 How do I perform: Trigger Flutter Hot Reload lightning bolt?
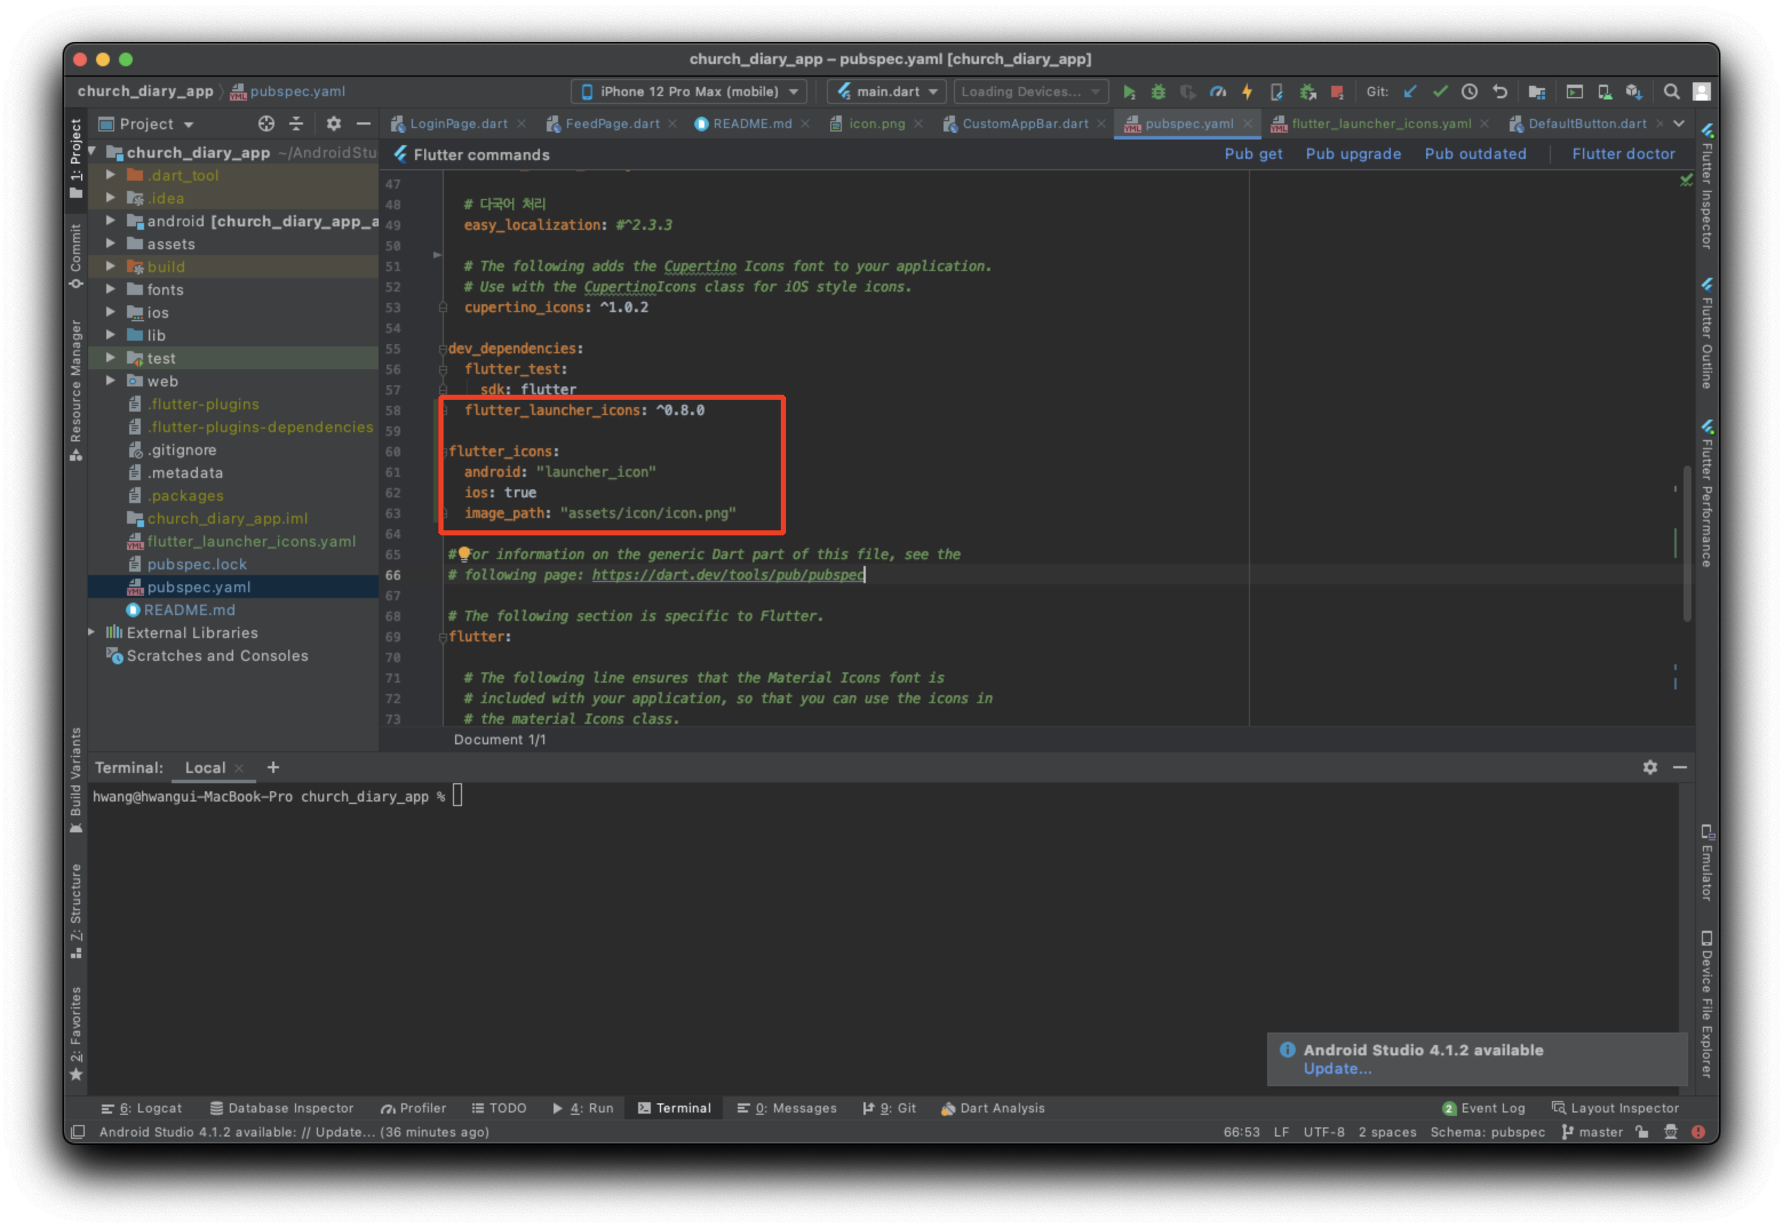pyautogui.click(x=1247, y=93)
